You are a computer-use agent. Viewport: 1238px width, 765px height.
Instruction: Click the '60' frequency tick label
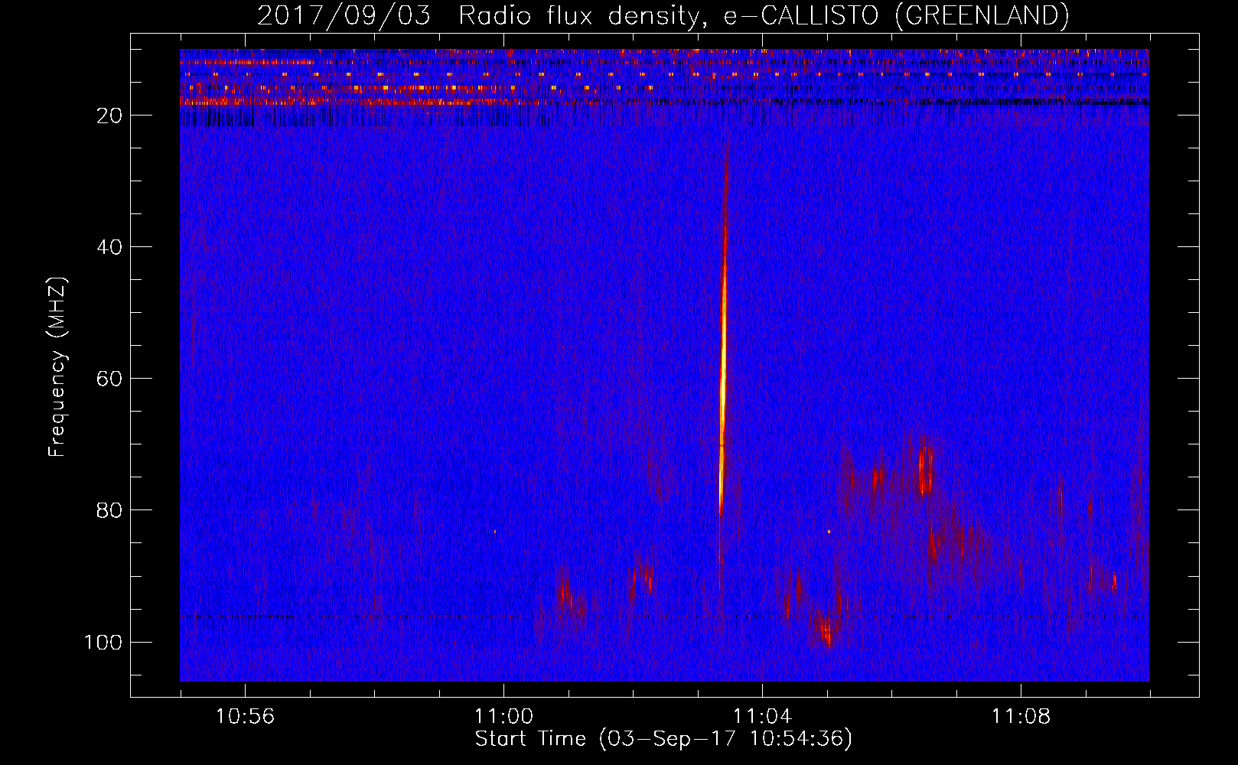(x=109, y=379)
